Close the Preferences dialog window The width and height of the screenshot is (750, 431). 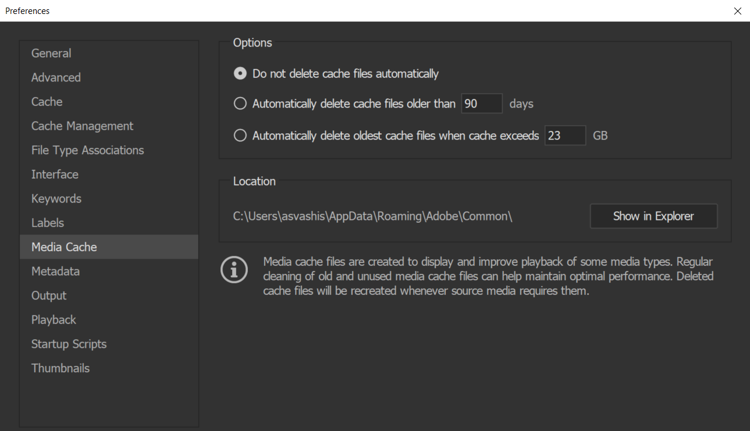pos(737,11)
